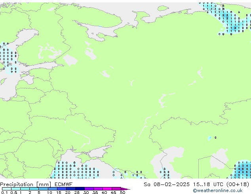Pick the 25–30 mm dark navy legend swatch
The height and width of the screenshot is (194, 251).
(x=80, y=189)
